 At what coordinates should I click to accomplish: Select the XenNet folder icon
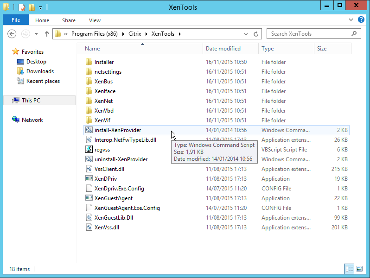tap(89, 101)
